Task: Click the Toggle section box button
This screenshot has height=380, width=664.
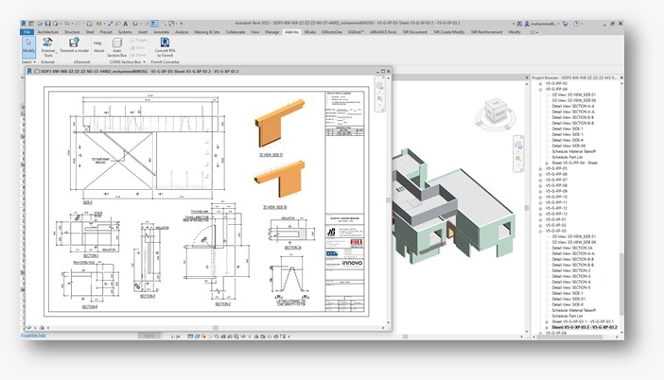Action: (138, 40)
